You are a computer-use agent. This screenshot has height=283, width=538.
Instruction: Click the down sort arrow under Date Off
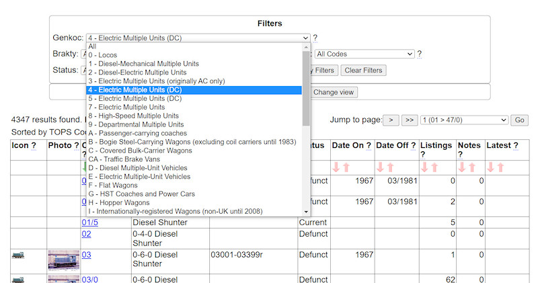pyautogui.click(x=380, y=167)
